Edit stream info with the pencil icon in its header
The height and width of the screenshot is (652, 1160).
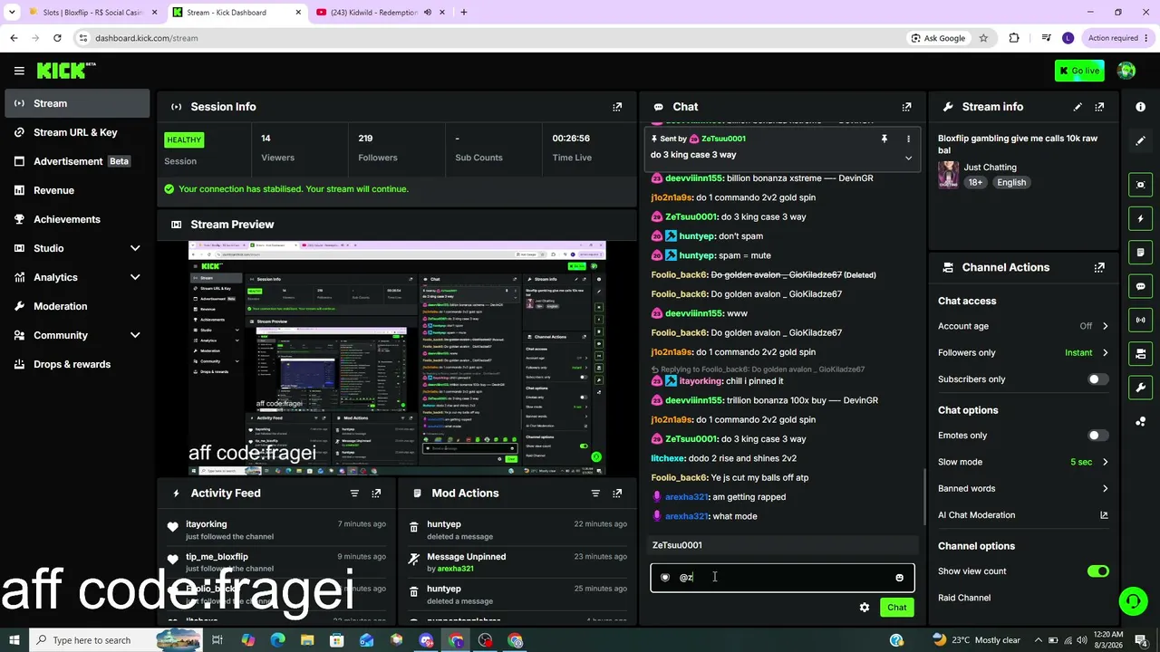point(1078,107)
